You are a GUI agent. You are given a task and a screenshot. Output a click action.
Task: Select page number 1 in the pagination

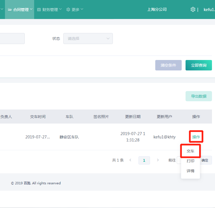144,160
